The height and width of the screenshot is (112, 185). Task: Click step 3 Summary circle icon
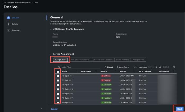coord(8,30)
